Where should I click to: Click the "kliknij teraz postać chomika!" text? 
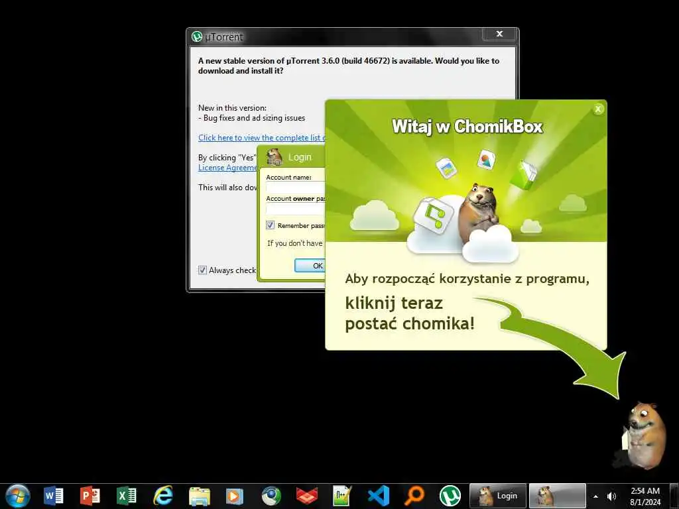[410, 313]
